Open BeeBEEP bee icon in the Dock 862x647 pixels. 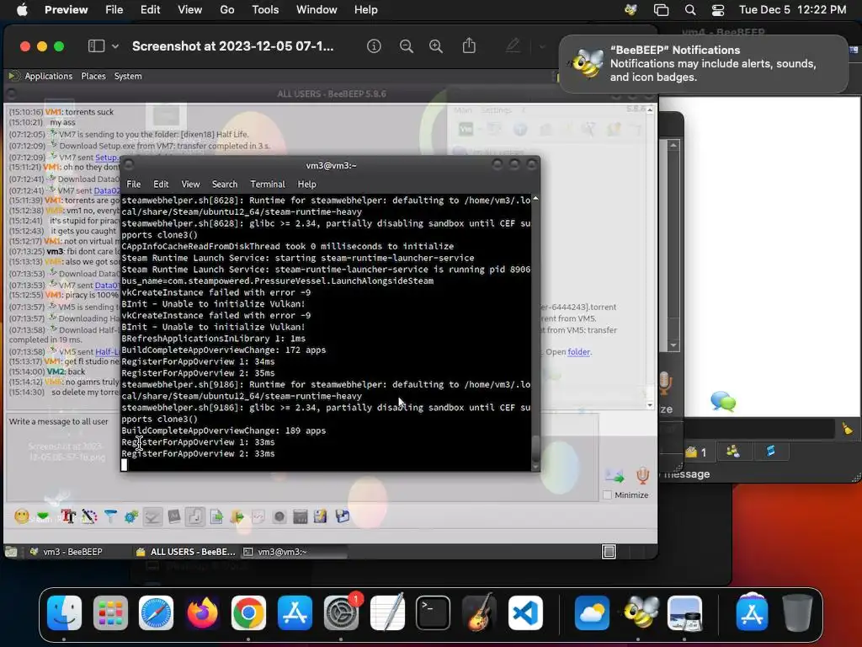(x=640, y=613)
